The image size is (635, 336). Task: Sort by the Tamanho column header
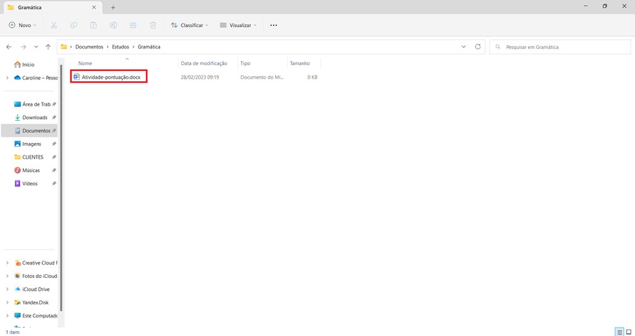299,64
